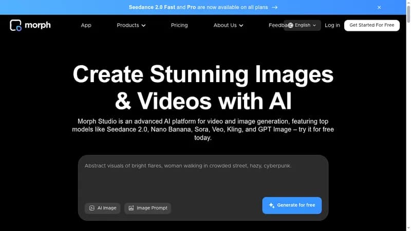
Task: Click the morph logo icon
Action: click(x=15, y=25)
